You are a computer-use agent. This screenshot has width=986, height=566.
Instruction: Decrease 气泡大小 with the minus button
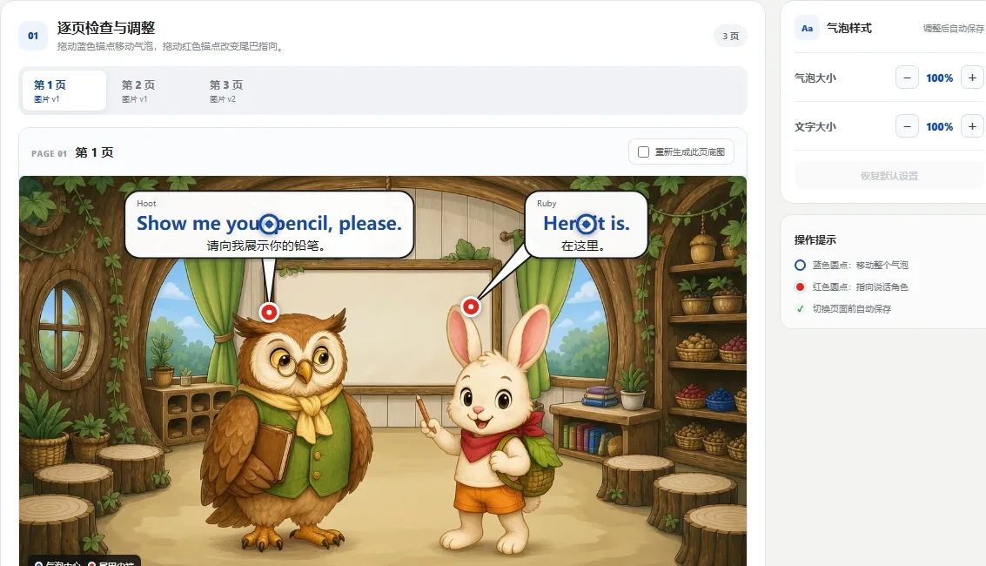point(907,78)
